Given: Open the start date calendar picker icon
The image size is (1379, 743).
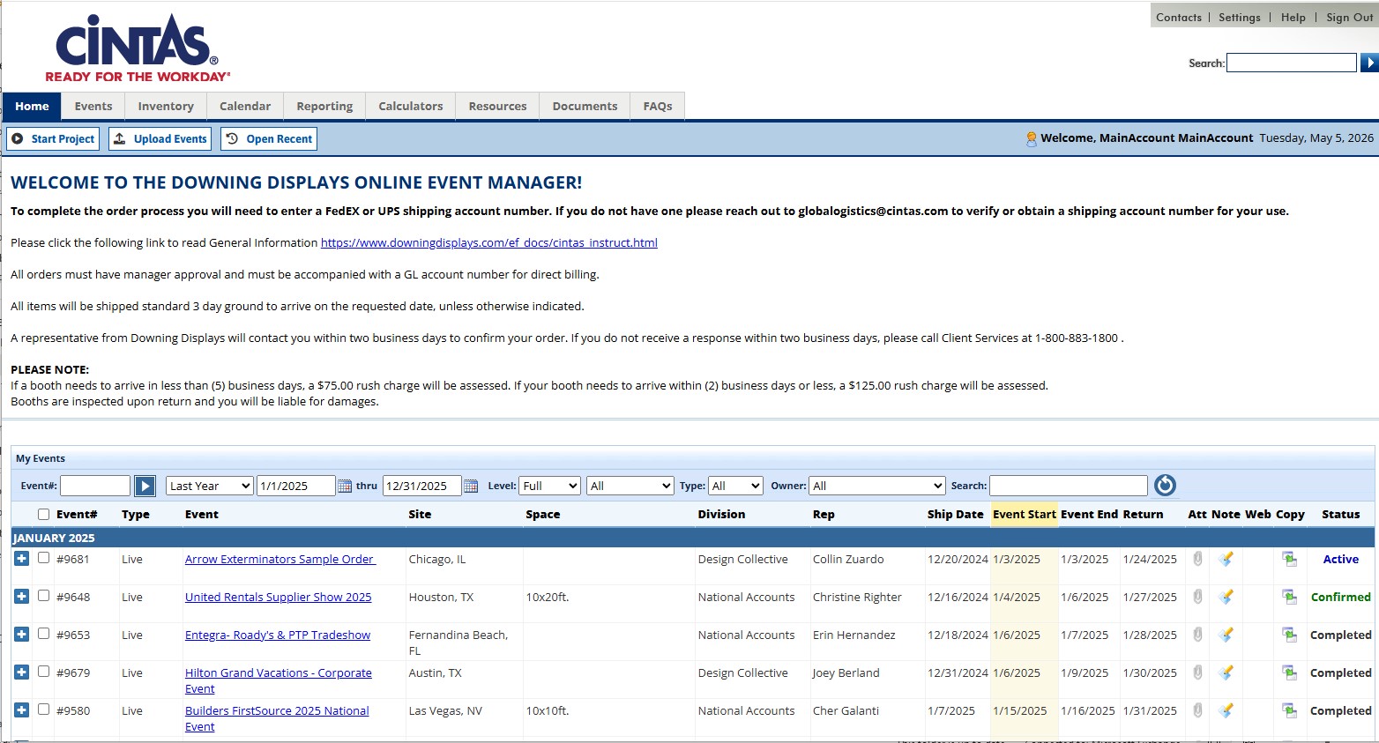Looking at the screenshot, I should pos(345,486).
